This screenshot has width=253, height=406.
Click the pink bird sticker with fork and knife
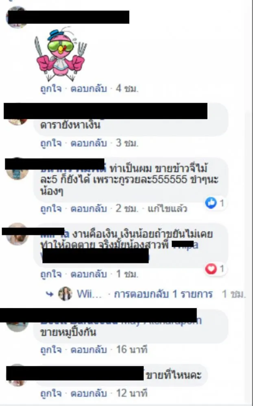tap(61, 54)
